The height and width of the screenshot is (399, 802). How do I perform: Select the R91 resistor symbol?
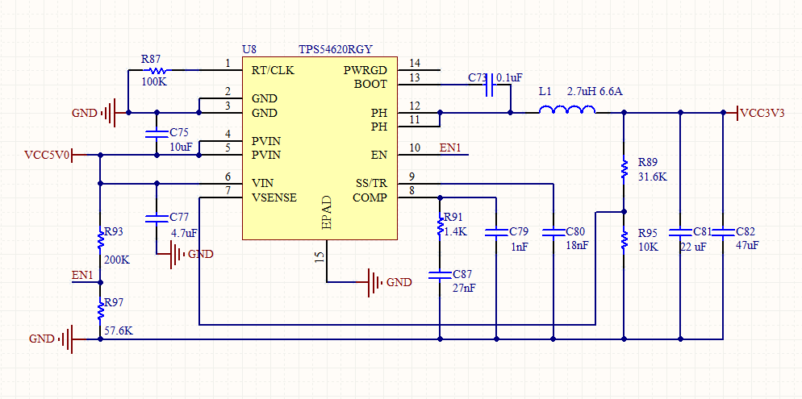point(440,226)
